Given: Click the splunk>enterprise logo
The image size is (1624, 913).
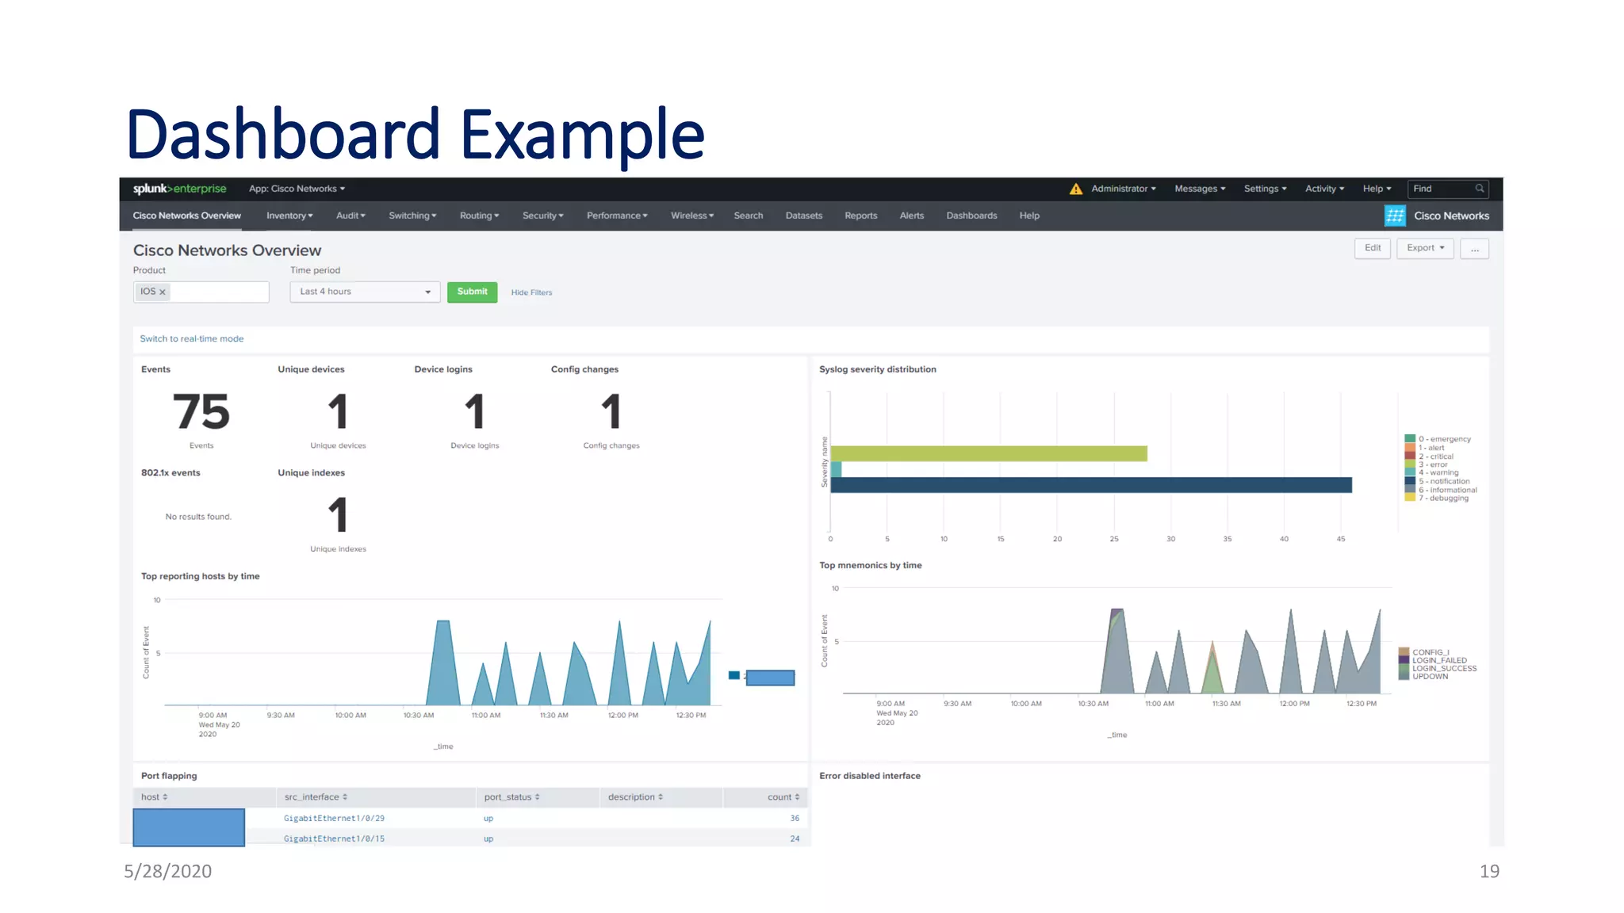Looking at the screenshot, I should [x=179, y=189].
